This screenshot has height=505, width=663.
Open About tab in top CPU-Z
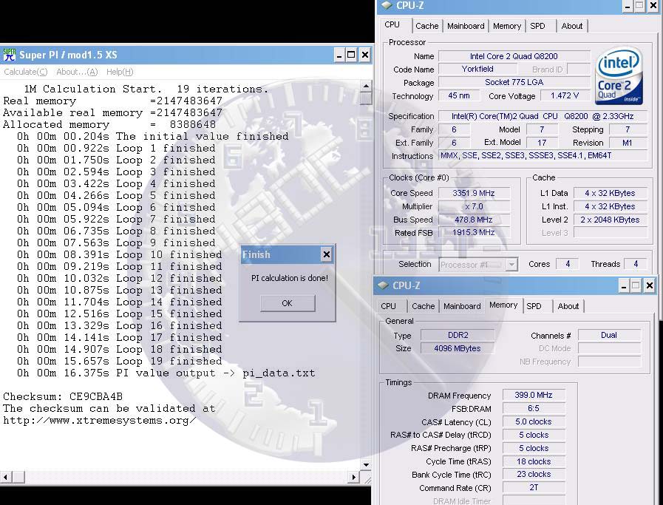point(571,26)
